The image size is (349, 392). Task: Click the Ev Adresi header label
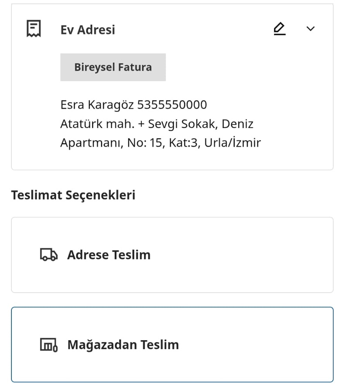coord(88,30)
